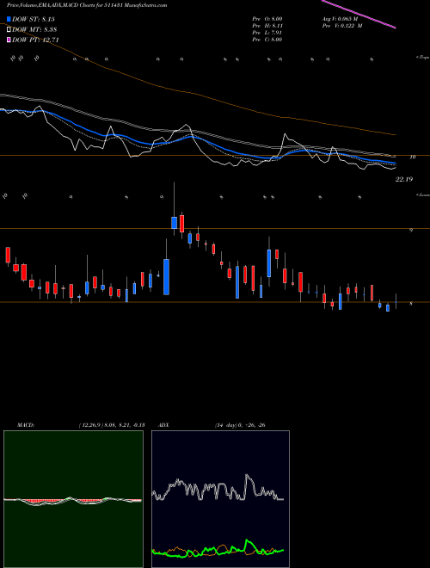This screenshot has height=568, width=430.
Task: Click the 'Pre C: 8.00' value
Action: point(267,39)
